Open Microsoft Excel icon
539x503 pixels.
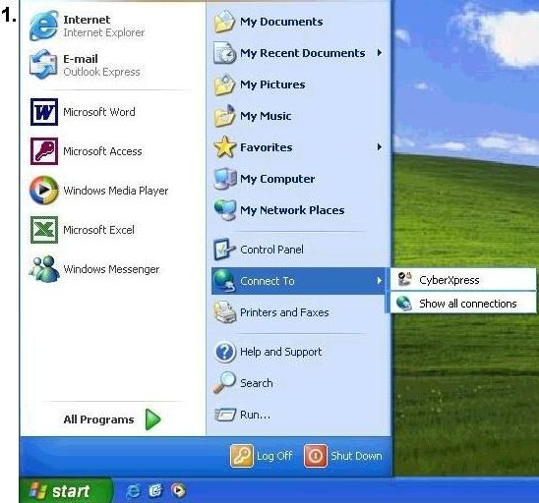click(44, 230)
